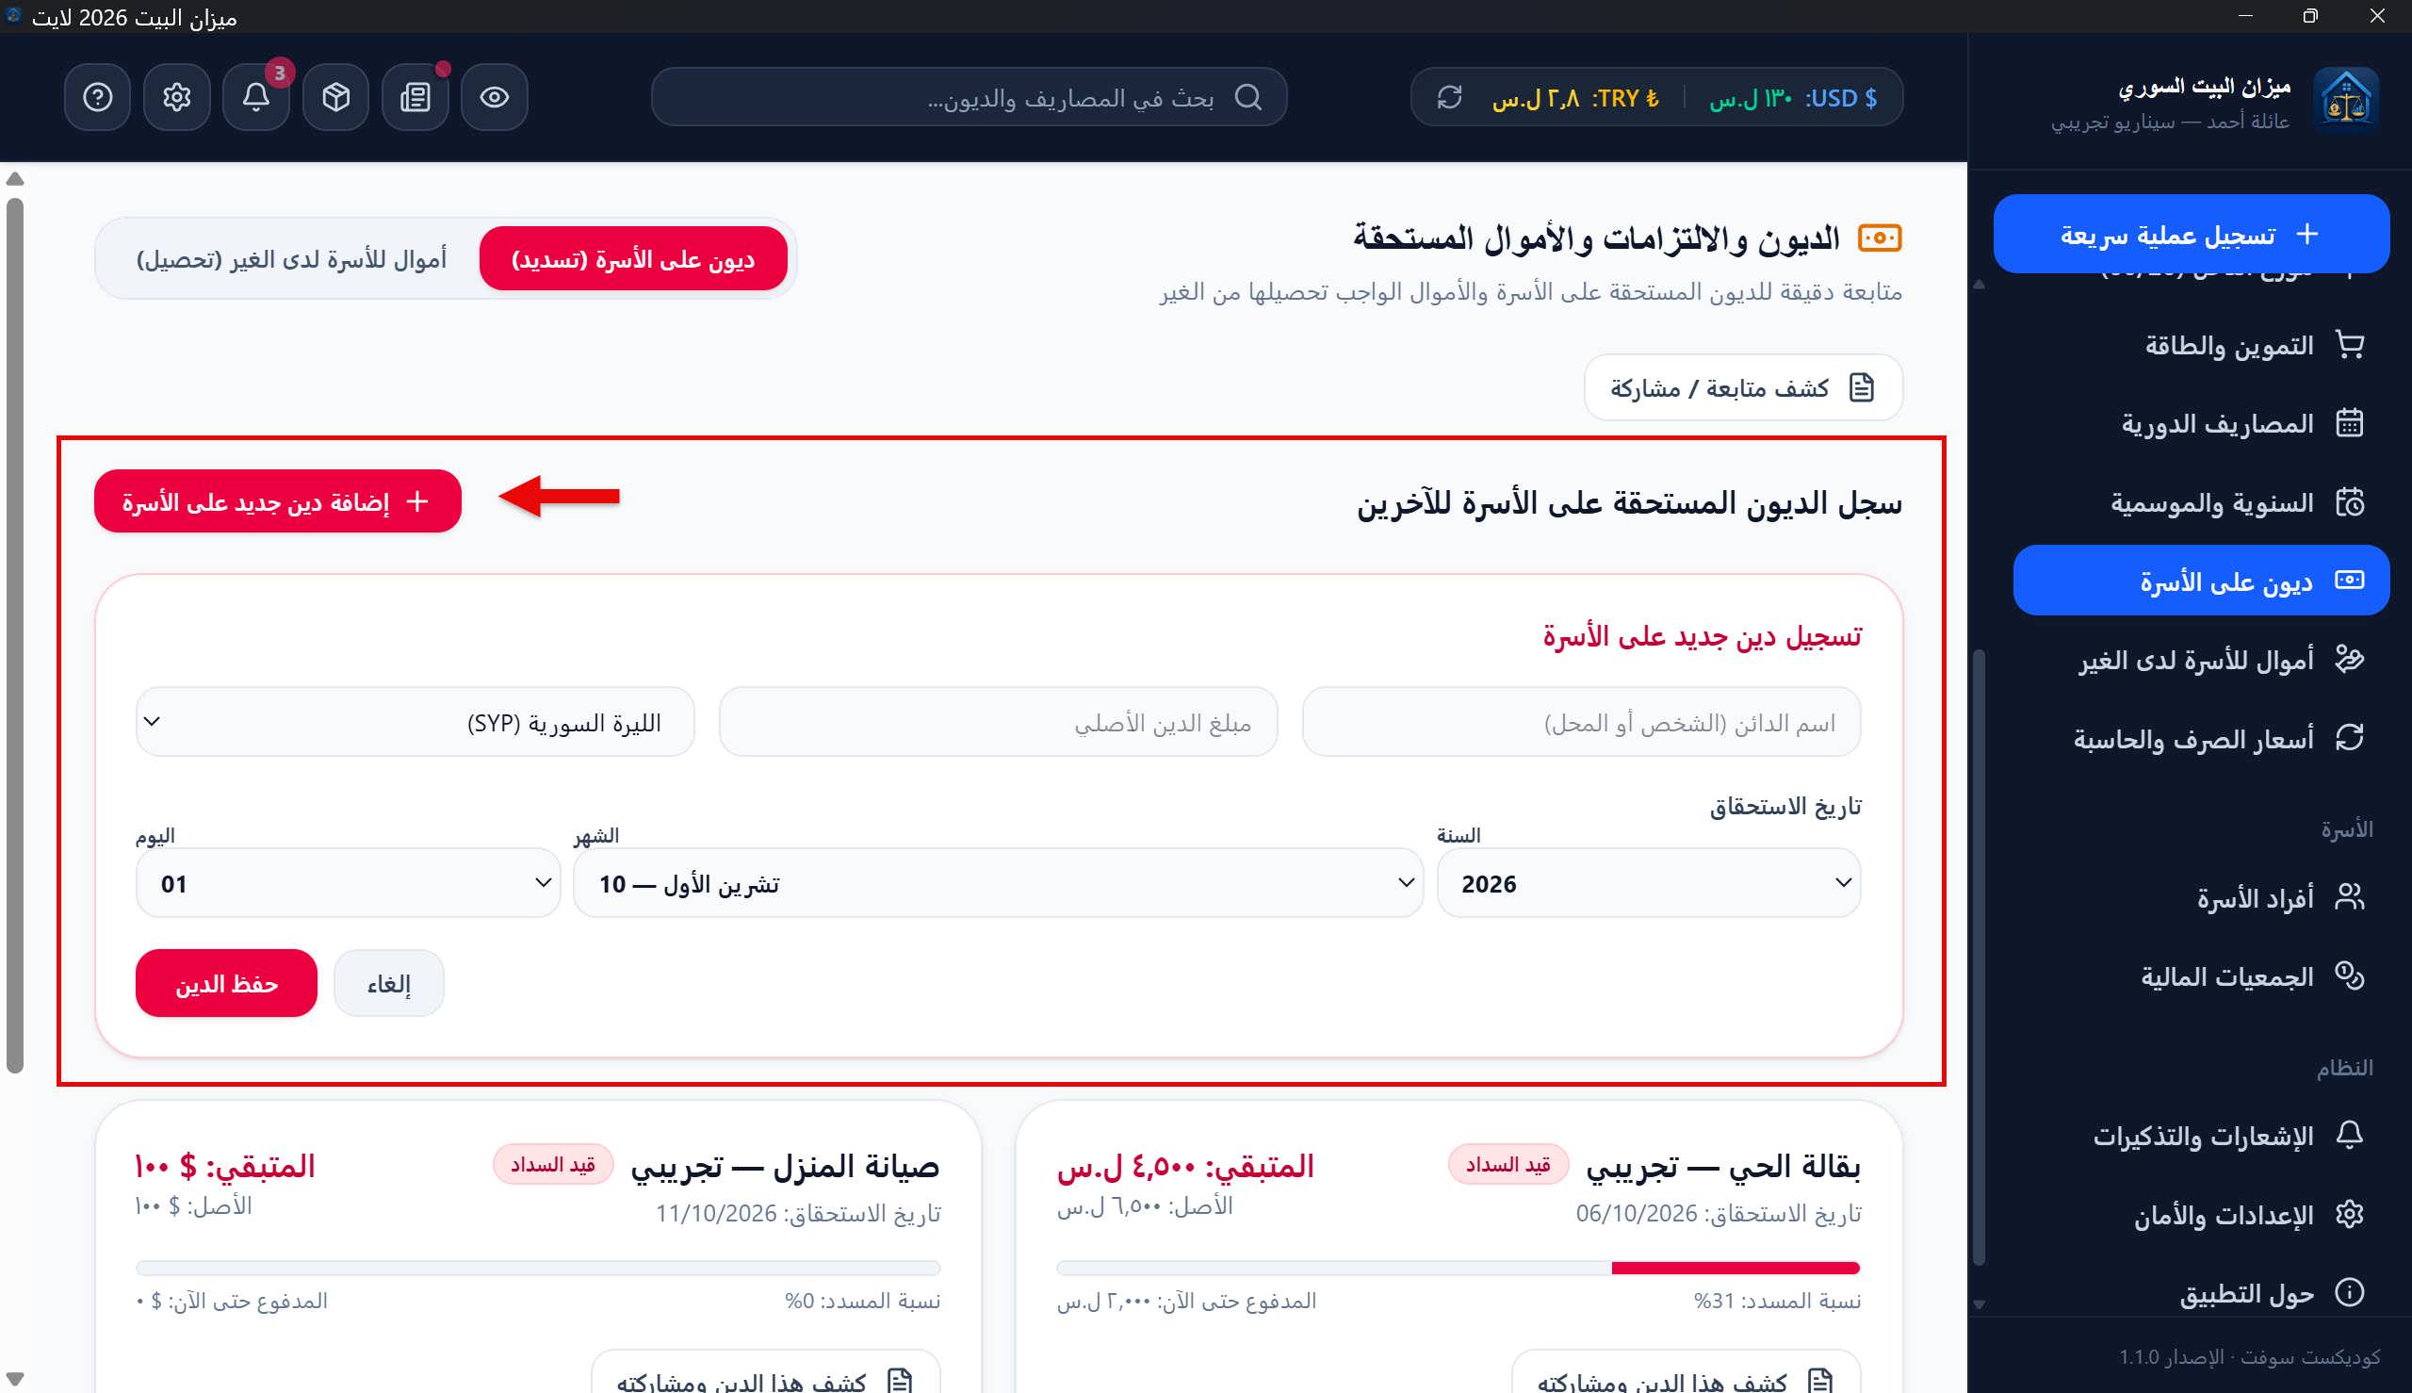Click the plus icon in تسجيل عملية سريعة
Viewport: 2412px width, 1393px height.
tap(2307, 234)
